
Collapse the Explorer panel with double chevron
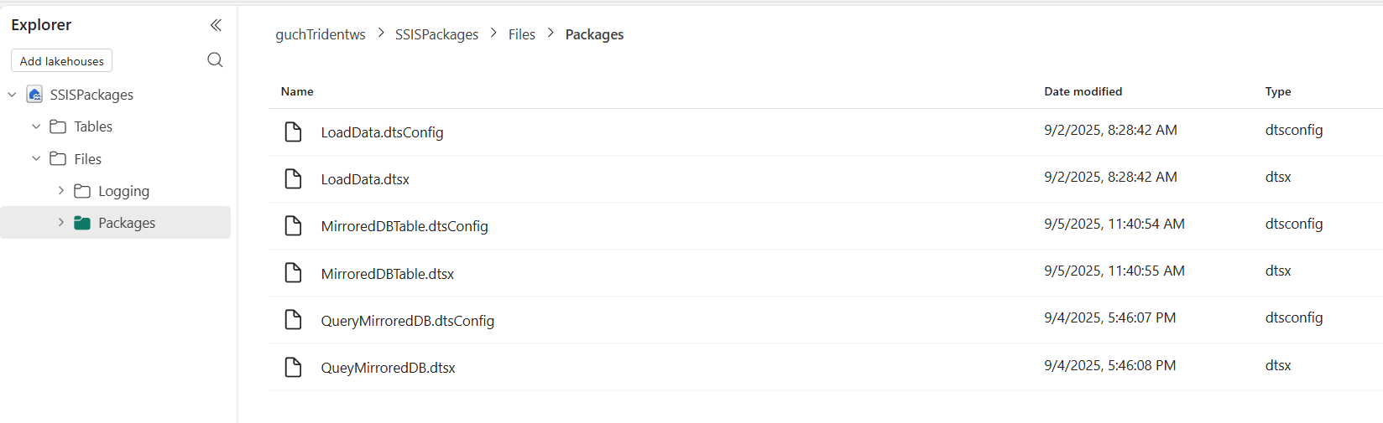(x=216, y=25)
